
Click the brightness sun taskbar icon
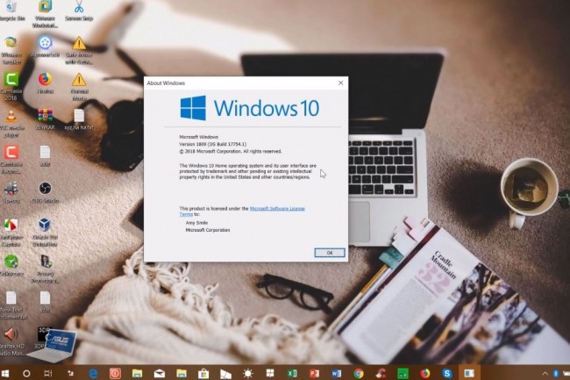[x=248, y=373]
